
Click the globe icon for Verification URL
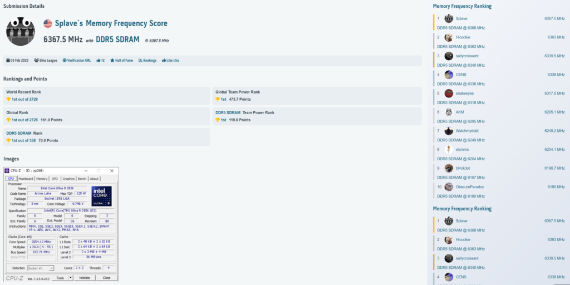coord(65,61)
